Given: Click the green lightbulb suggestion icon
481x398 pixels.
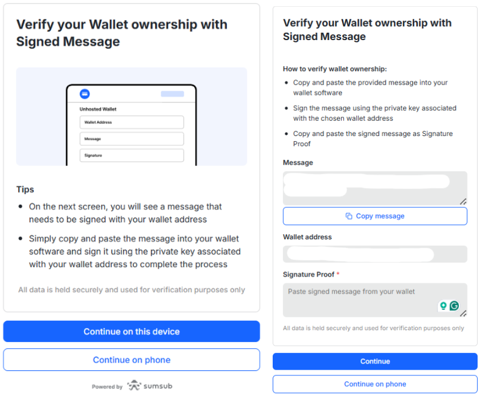Looking at the screenshot, I should coord(443,306).
